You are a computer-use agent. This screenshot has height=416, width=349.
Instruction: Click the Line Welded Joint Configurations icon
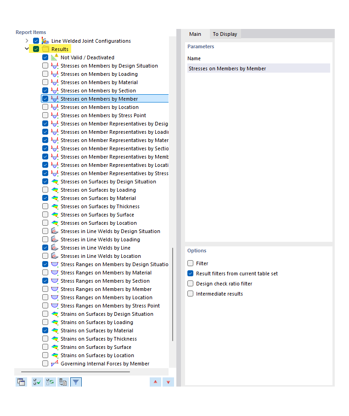pyautogui.click(x=45, y=41)
